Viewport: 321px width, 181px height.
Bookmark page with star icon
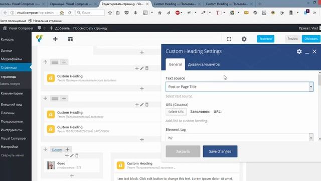pos(110,13)
